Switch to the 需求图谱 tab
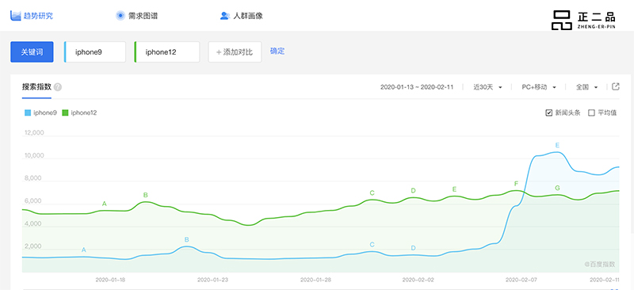The image size is (634, 290). [x=136, y=16]
